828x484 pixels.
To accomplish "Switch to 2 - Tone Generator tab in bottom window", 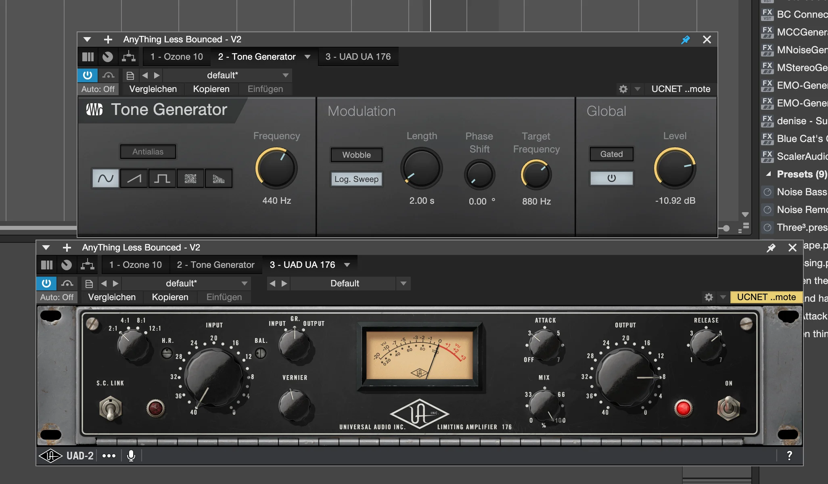I will (x=215, y=265).
